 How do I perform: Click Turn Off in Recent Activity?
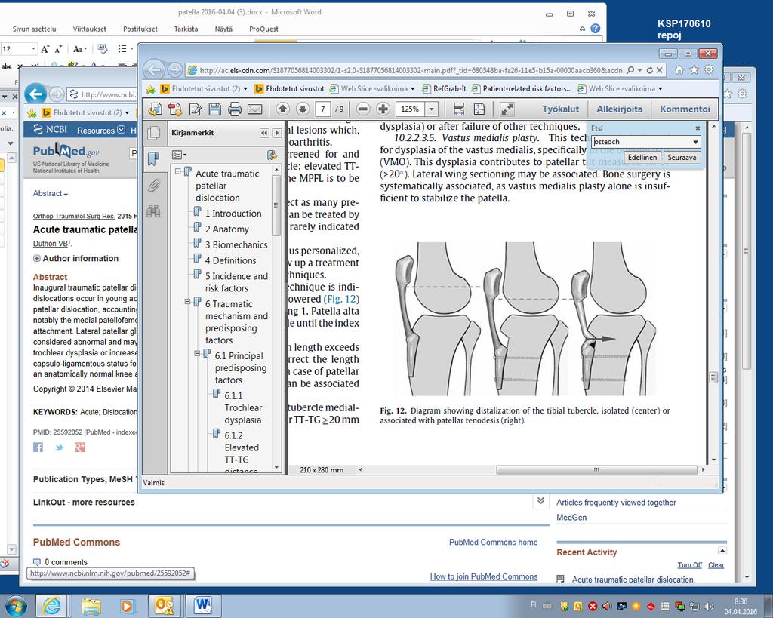coord(689,565)
